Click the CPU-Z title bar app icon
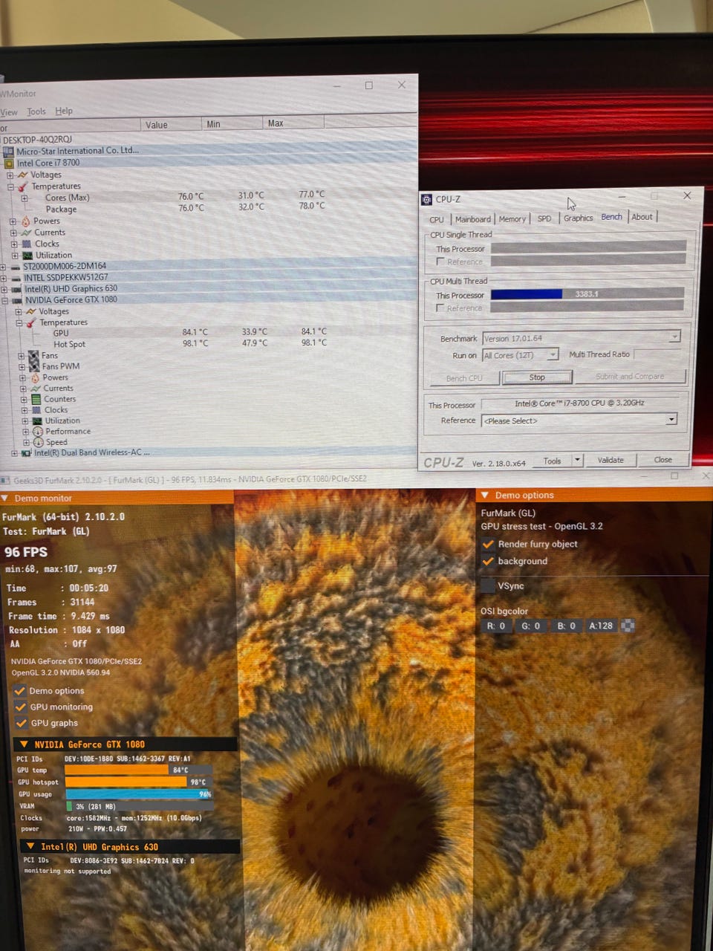Screen dimensions: 713x951 tap(426, 199)
